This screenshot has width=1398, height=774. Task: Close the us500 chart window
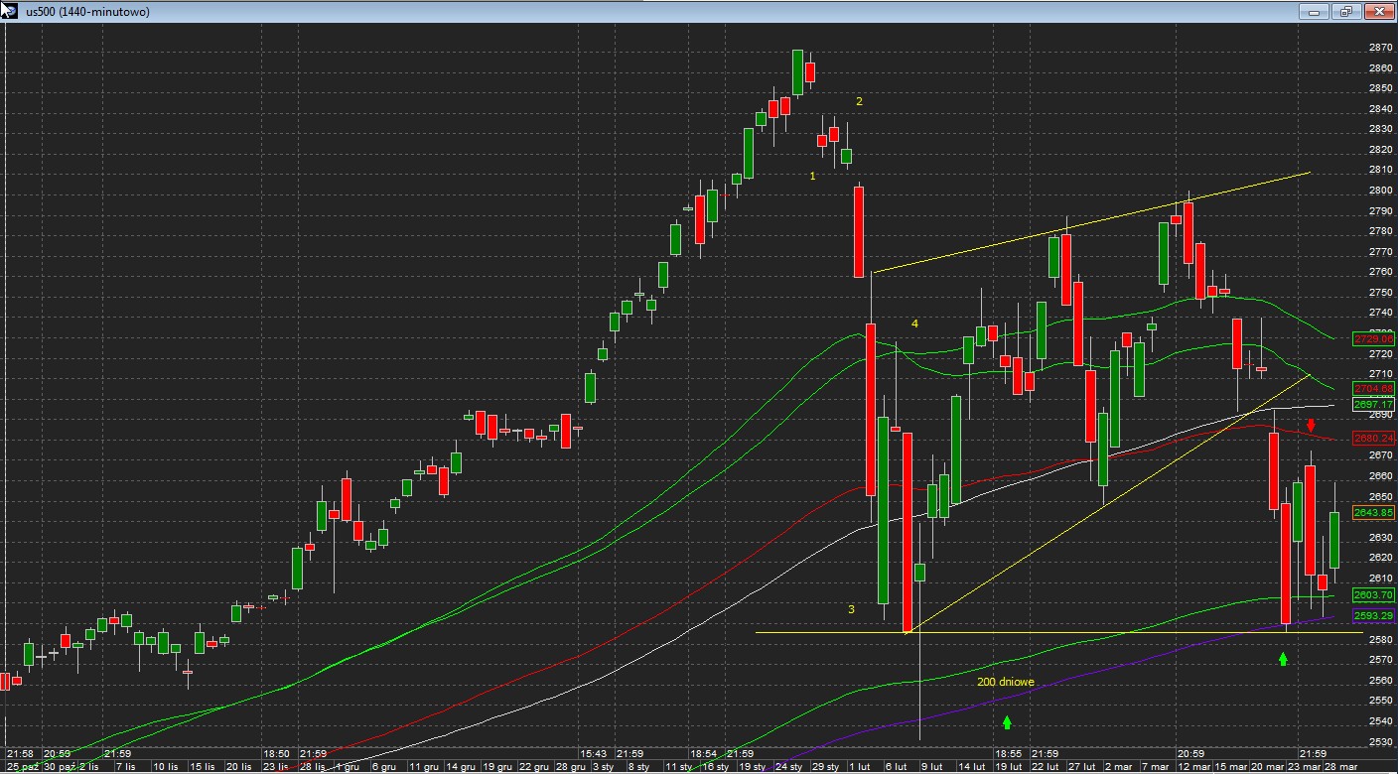(x=1379, y=12)
